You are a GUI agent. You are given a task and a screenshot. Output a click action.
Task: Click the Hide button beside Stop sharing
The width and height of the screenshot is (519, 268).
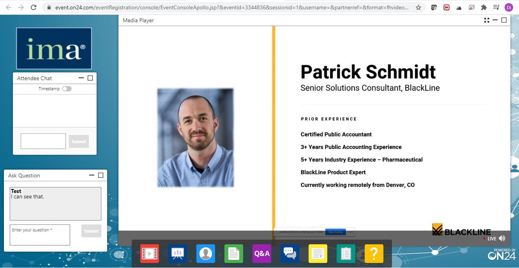coord(351,232)
